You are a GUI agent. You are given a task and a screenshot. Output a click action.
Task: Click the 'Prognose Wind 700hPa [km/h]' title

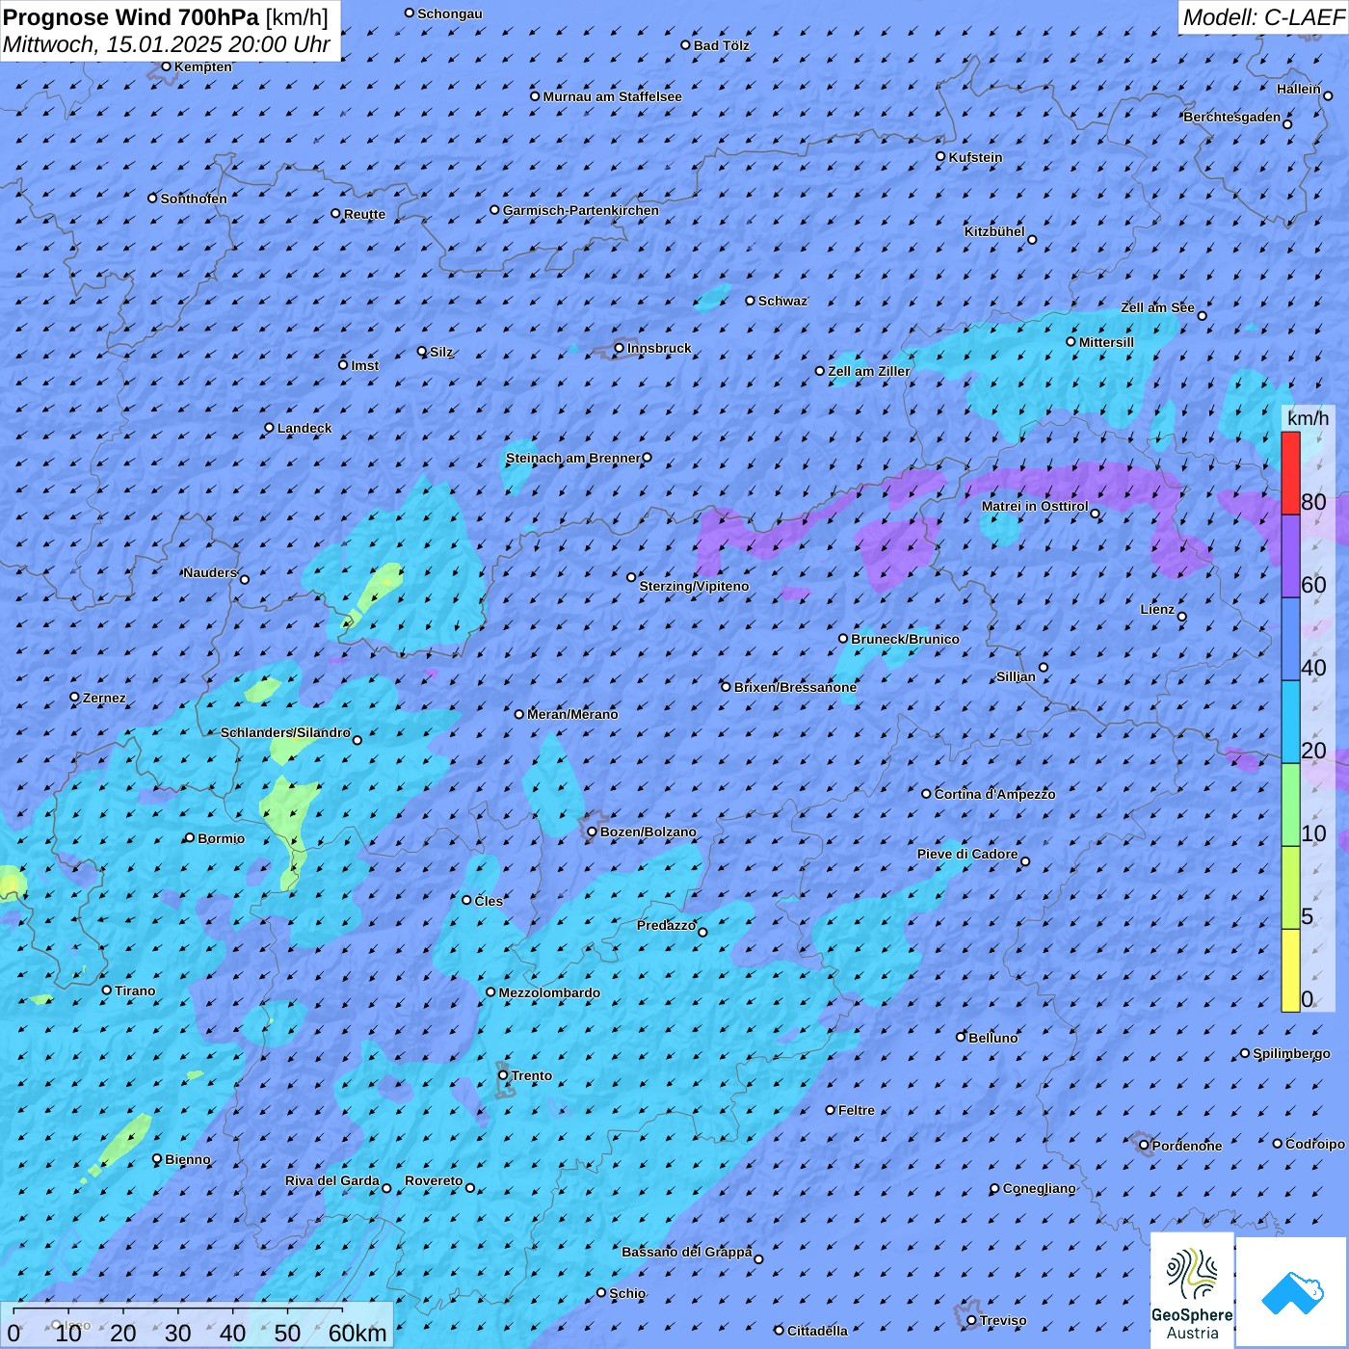(166, 17)
